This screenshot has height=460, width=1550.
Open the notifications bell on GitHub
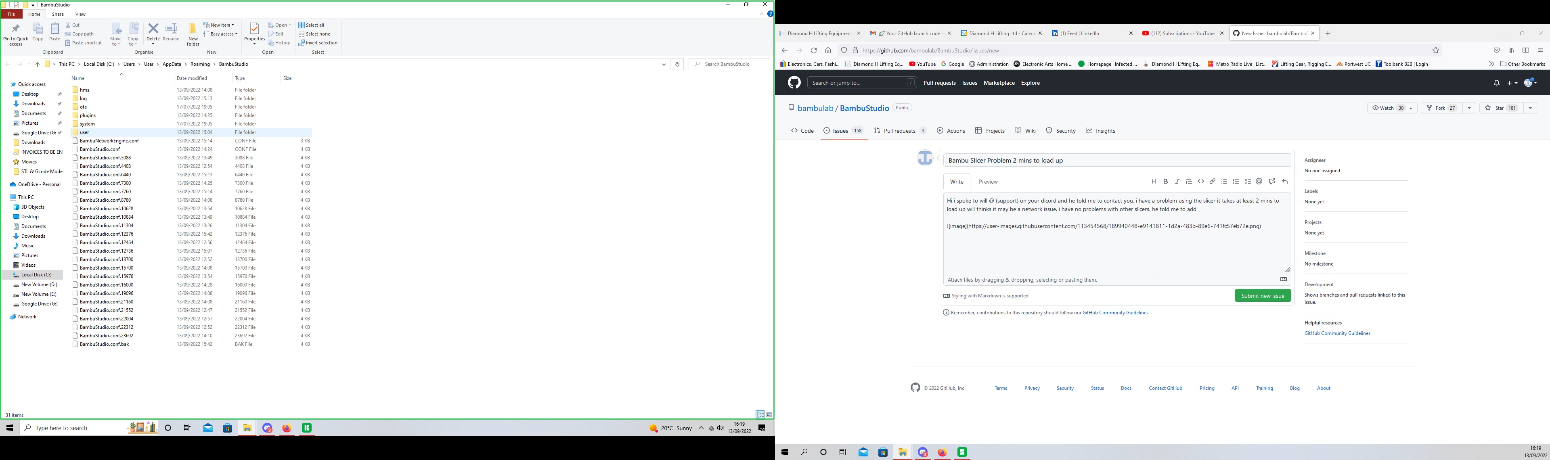click(1496, 82)
